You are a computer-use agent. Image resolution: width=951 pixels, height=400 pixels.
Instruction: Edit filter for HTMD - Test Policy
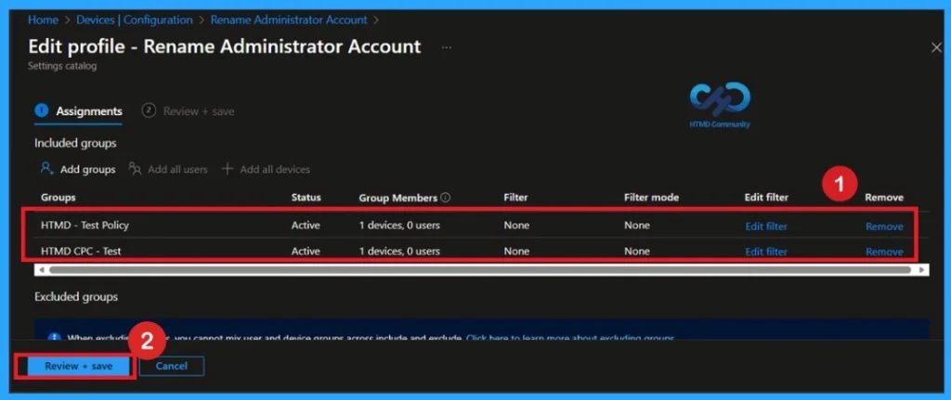[766, 226]
